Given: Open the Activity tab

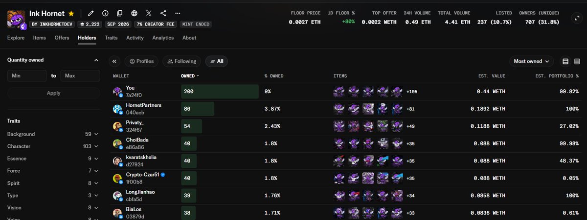Looking at the screenshot, I should point(135,38).
